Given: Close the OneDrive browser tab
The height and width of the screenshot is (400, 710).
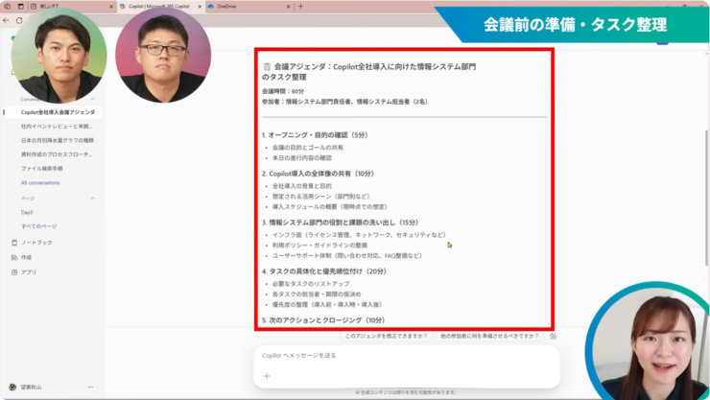Looking at the screenshot, I should [x=289, y=7].
